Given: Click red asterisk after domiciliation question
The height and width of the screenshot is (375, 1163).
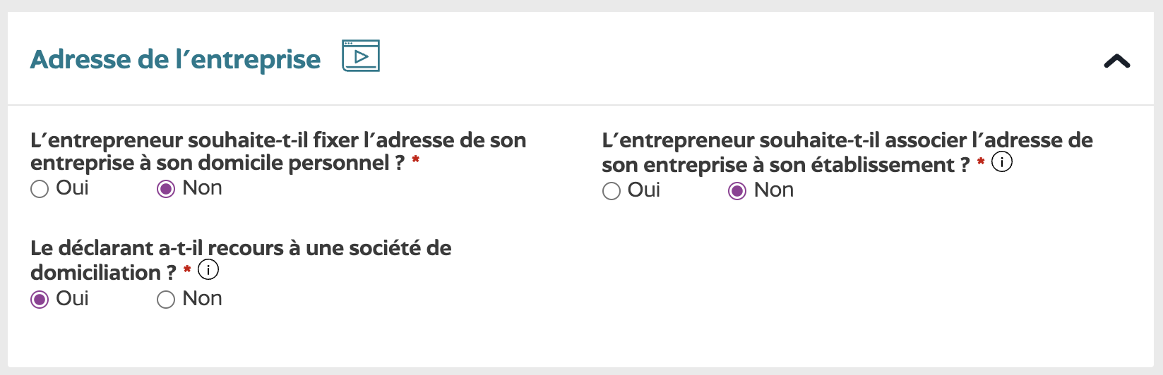Looking at the screenshot, I should 187,269.
